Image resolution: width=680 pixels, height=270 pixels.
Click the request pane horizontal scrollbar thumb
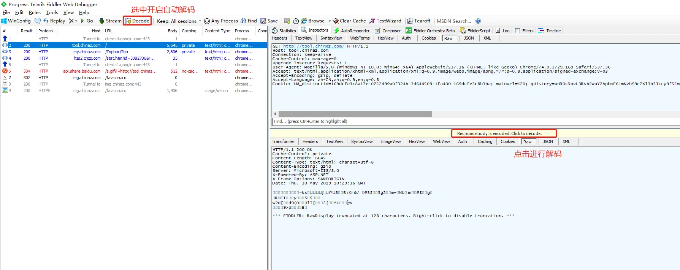click(355, 114)
